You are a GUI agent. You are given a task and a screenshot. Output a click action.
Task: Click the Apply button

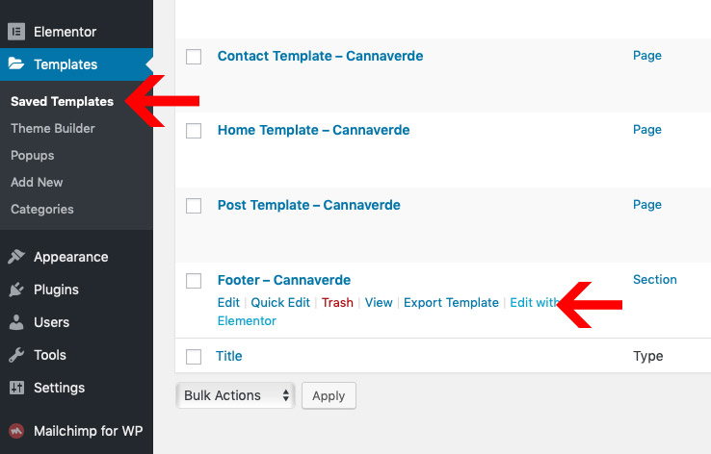(x=329, y=395)
